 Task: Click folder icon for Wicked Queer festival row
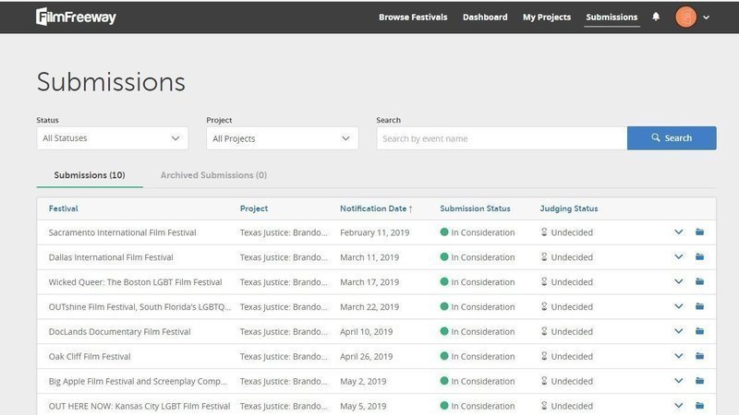[x=699, y=282]
